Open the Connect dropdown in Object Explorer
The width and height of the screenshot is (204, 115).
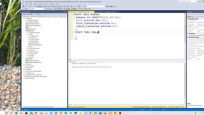25,14
